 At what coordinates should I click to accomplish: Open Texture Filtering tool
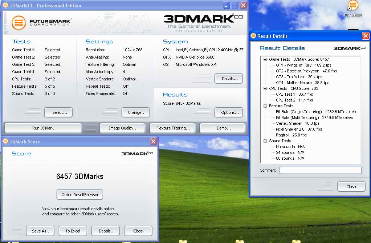[173, 128]
